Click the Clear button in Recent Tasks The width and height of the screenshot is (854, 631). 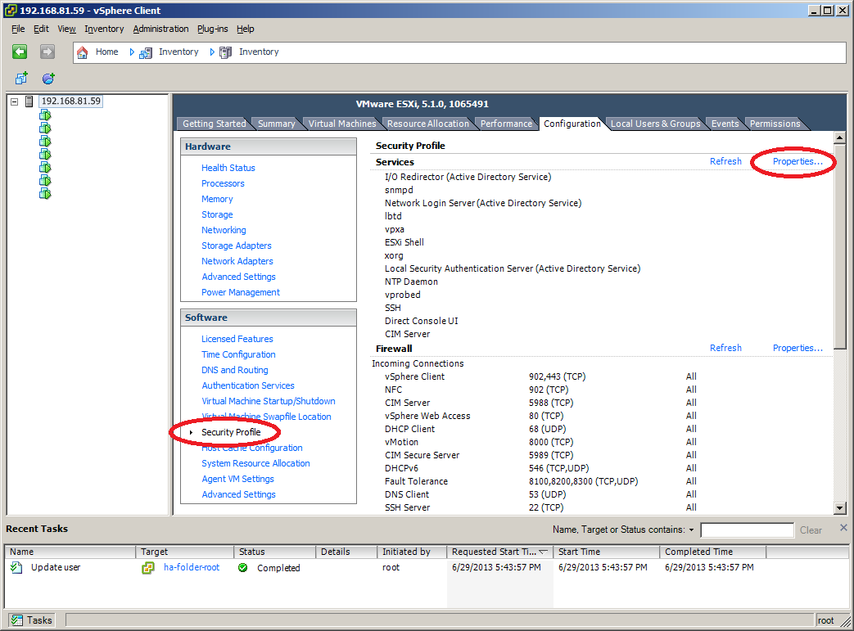tap(811, 530)
